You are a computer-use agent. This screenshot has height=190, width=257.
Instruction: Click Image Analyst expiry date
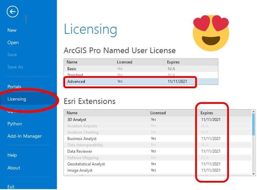[x=211, y=170]
